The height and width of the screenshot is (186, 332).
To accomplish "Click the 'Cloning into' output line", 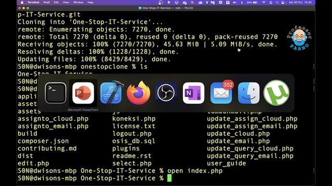I will click(x=90, y=22).
